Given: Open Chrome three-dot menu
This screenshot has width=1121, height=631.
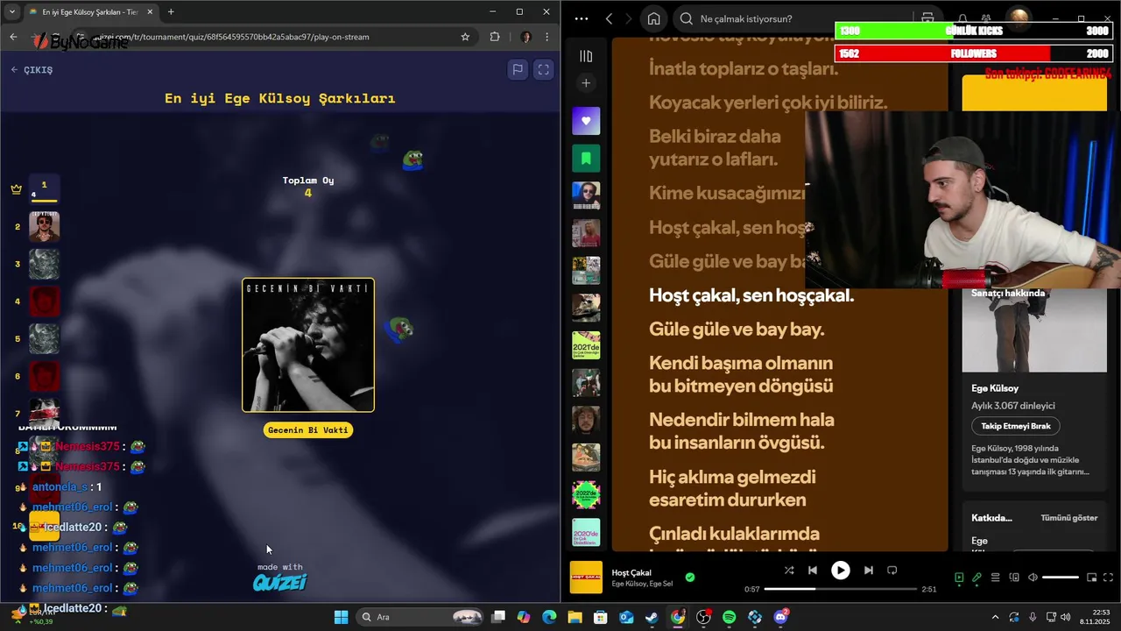Looking at the screenshot, I should [x=547, y=37].
